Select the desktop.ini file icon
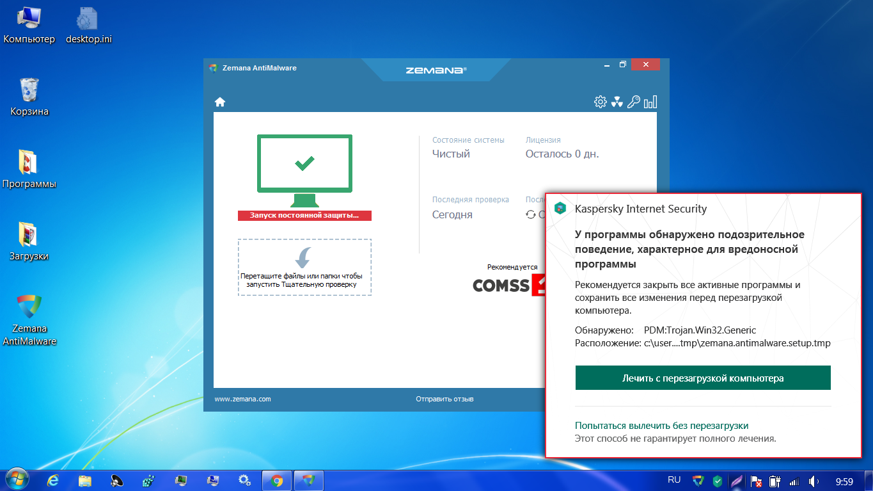 pyautogui.click(x=89, y=26)
